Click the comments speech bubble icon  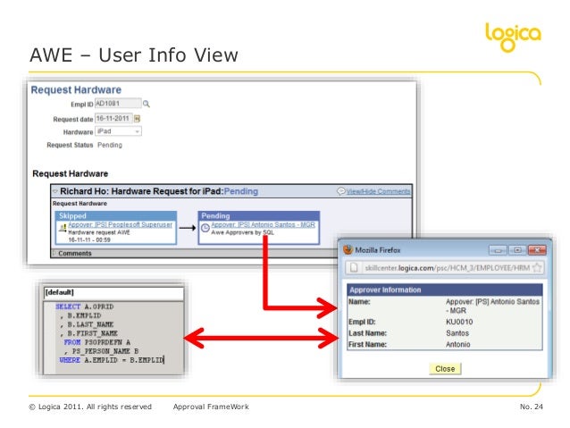pos(341,191)
